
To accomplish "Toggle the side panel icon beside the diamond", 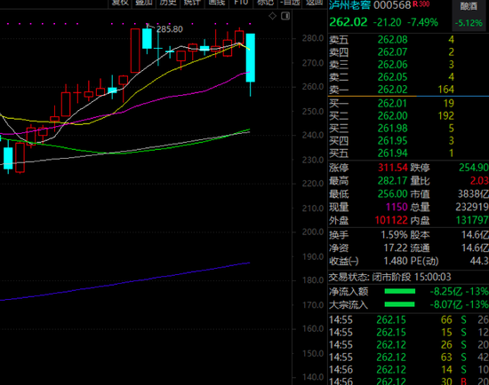I will point(285,16).
